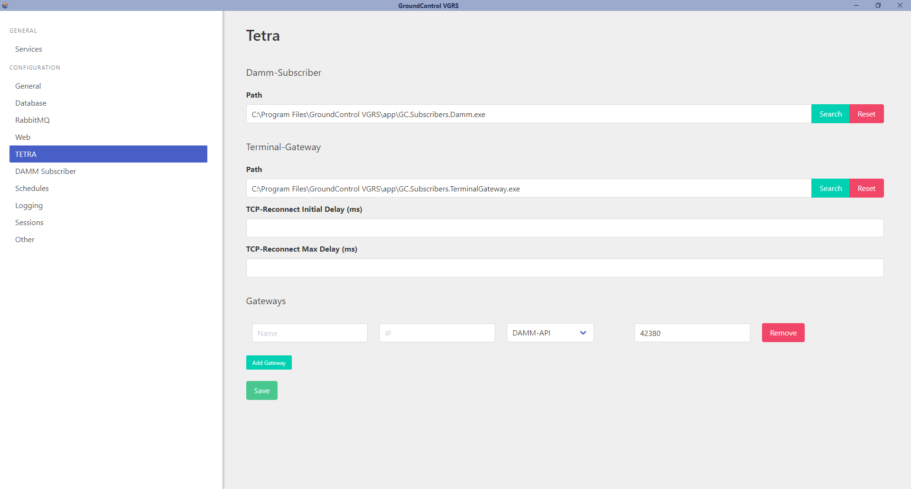Viewport: 911px width, 489px height.
Task: Search for Damm-Subscriber executable path
Action: [x=830, y=114]
